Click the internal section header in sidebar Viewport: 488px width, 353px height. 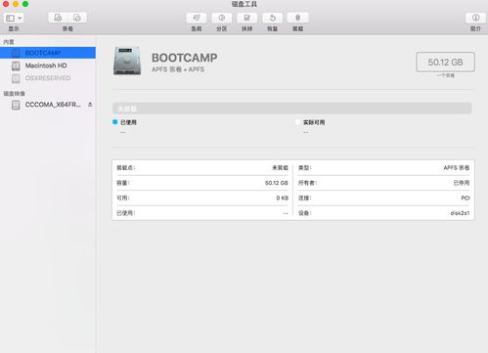pyautogui.click(x=9, y=42)
